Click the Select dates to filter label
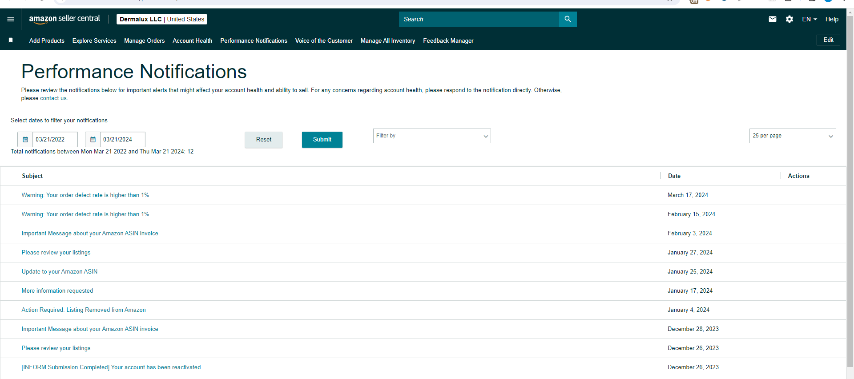 click(x=59, y=121)
